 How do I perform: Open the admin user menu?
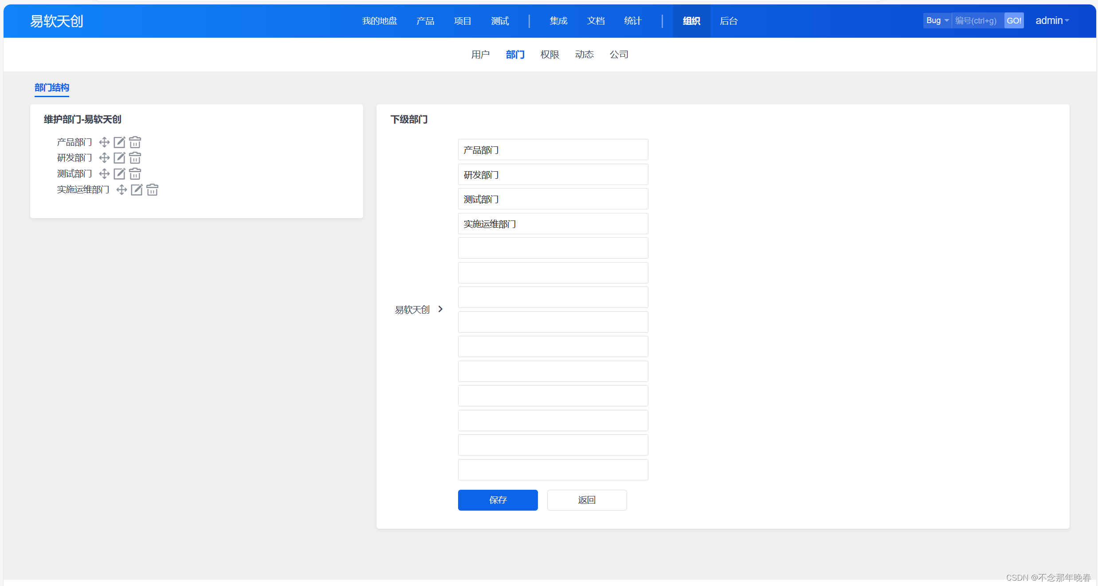pos(1052,20)
